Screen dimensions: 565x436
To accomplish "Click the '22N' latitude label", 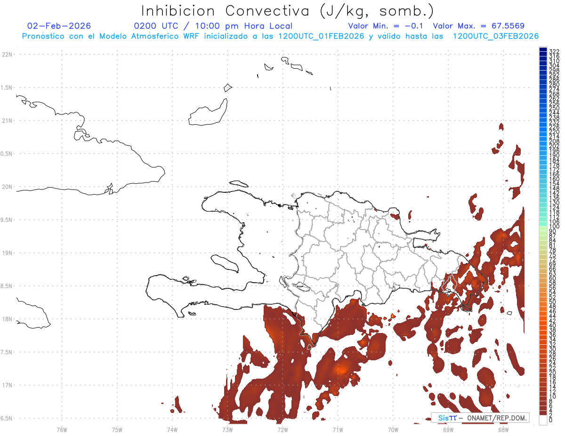I will pos(7,55).
